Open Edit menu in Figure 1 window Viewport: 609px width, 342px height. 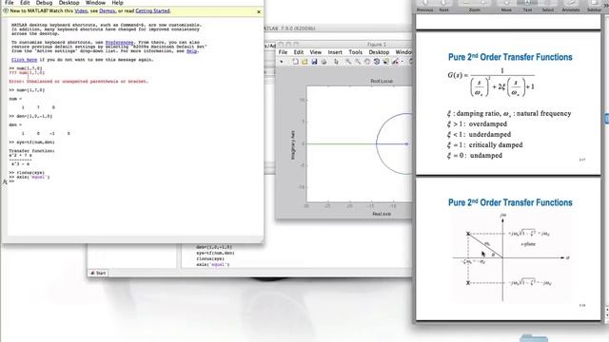pos(298,52)
